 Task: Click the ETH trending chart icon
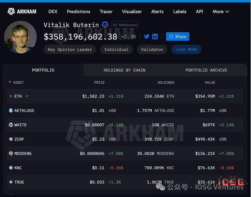click(x=27, y=96)
